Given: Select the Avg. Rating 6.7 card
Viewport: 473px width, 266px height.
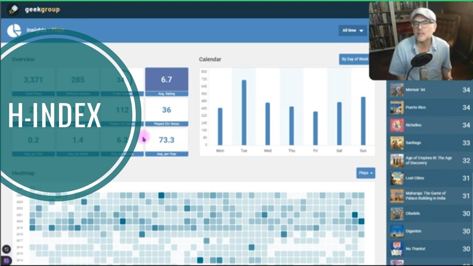Looking at the screenshot, I should pyautogui.click(x=167, y=82).
